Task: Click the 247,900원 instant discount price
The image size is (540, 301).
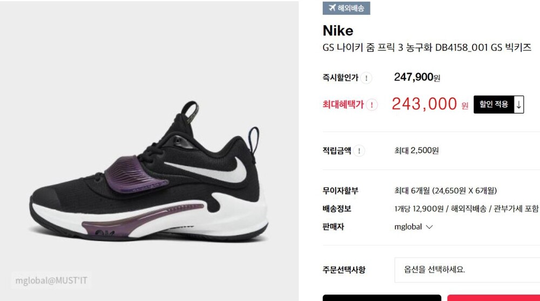Action: coord(417,77)
